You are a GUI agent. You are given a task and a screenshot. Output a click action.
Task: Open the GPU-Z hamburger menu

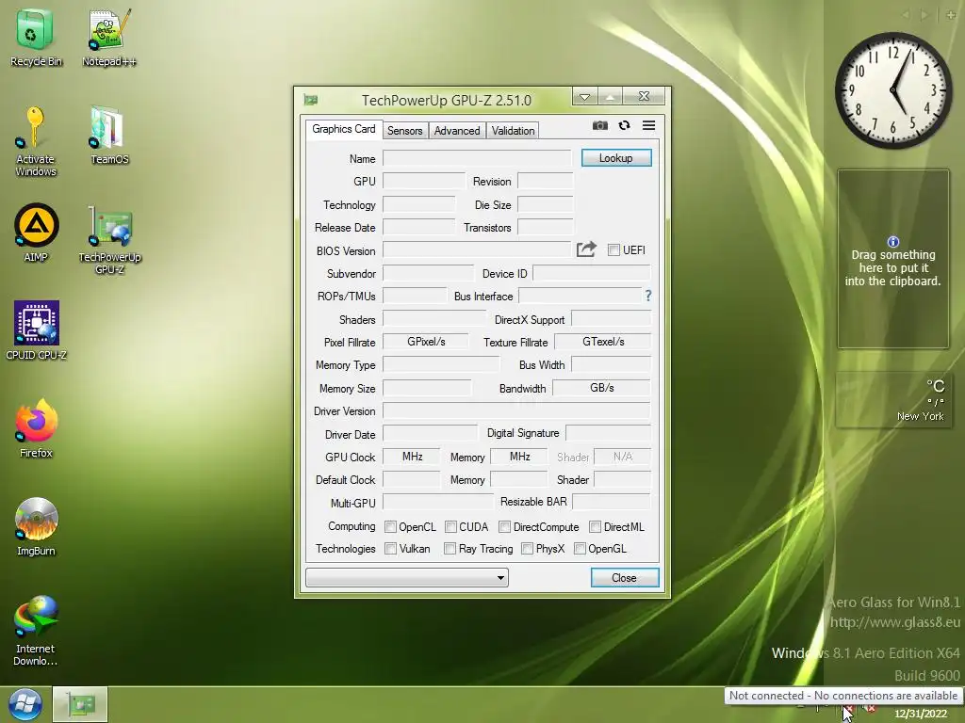point(648,125)
